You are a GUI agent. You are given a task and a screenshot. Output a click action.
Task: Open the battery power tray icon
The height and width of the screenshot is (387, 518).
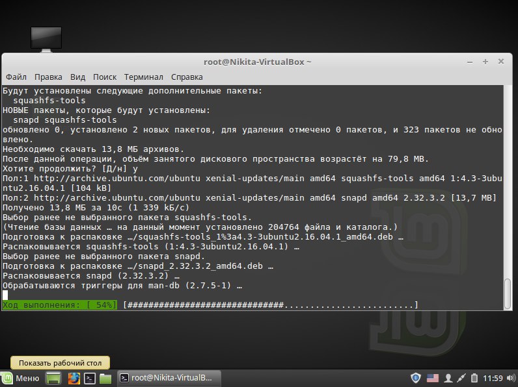474,378
